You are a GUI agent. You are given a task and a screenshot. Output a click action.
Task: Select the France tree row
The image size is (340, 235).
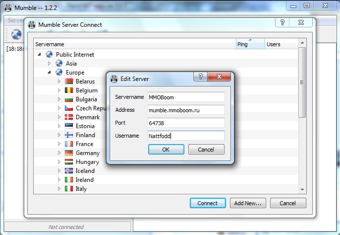pos(166,144)
